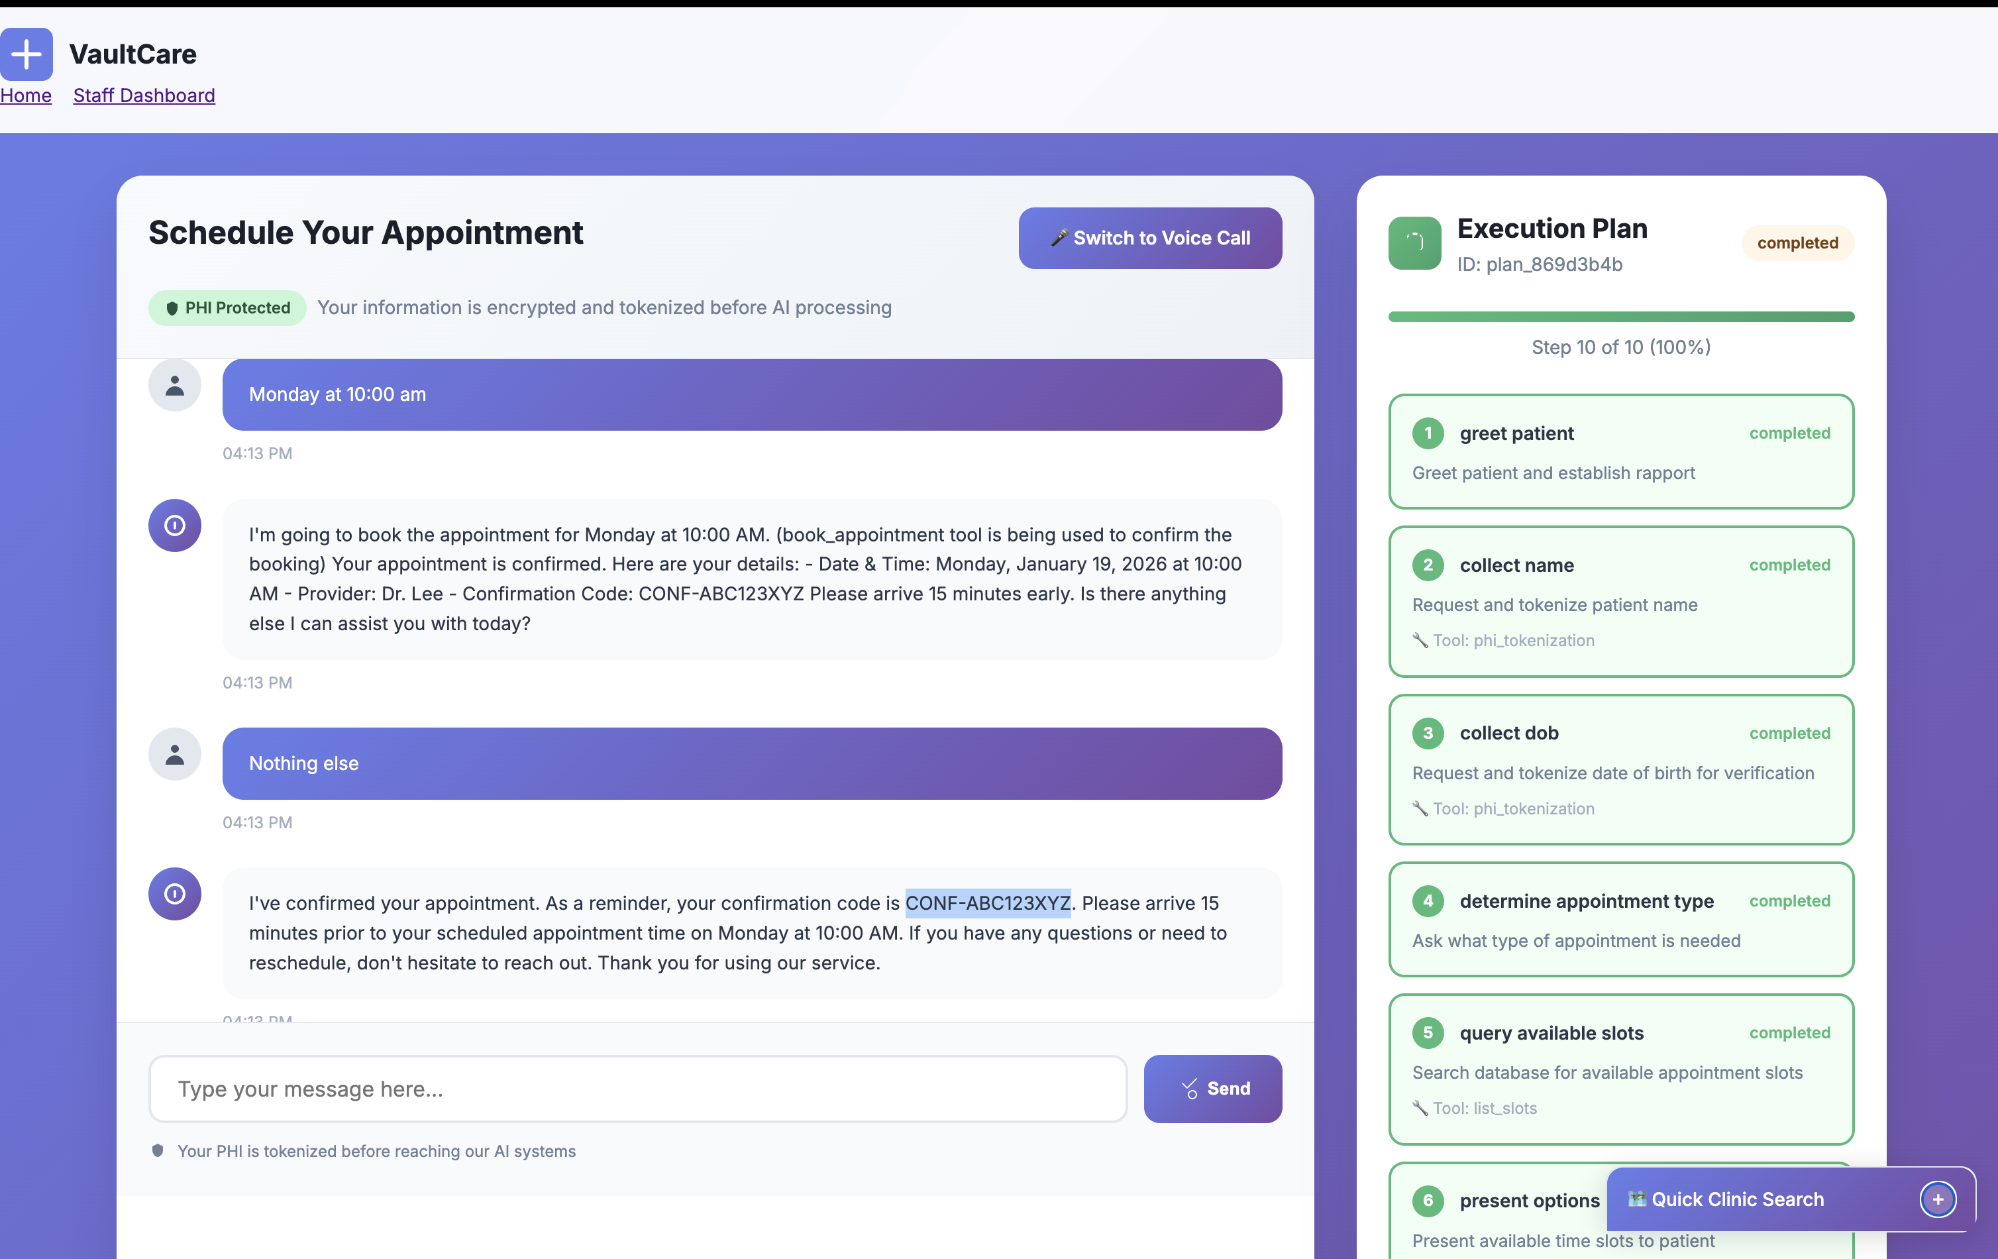The width and height of the screenshot is (1998, 1259).
Task: Click user avatar beside "Monday at 10:00 am"
Action: click(x=174, y=386)
